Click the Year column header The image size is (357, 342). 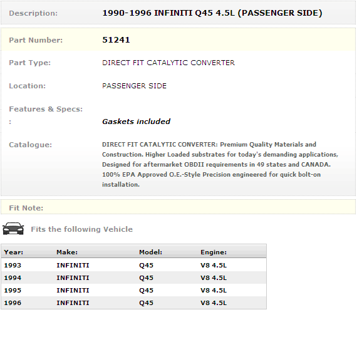coord(13,252)
